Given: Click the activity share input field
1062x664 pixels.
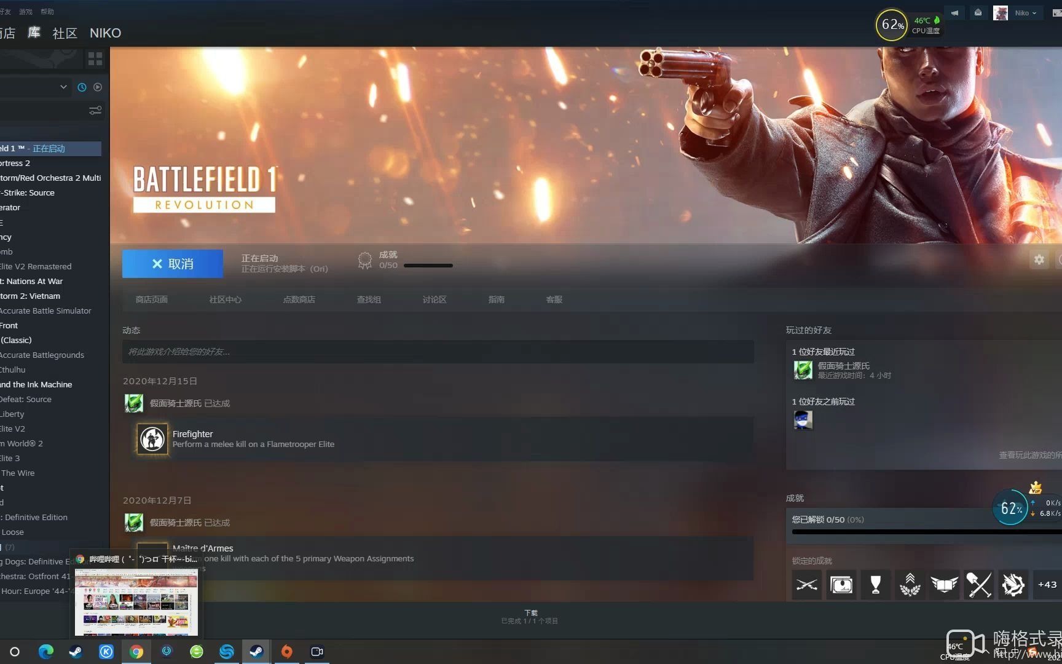Looking at the screenshot, I should coord(438,352).
